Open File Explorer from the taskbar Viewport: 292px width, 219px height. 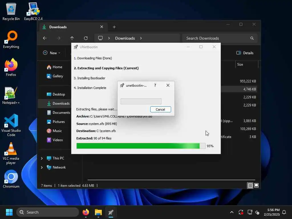coord(98,212)
